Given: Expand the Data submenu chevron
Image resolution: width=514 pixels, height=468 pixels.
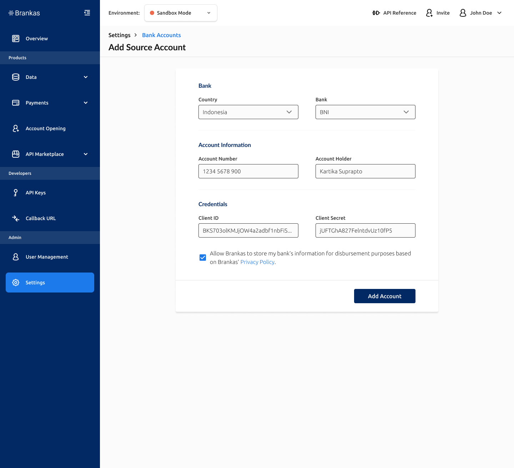Looking at the screenshot, I should (86, 77).
